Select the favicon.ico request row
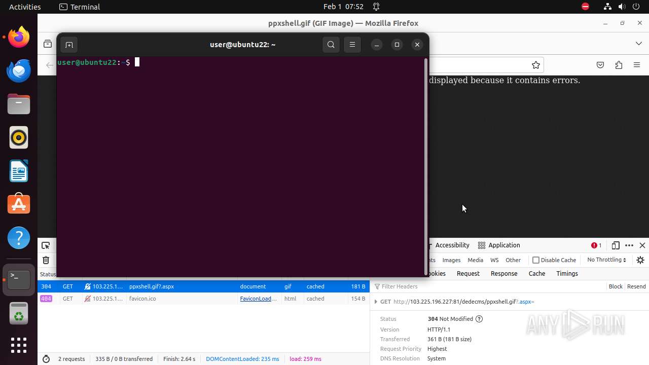649x365 pixels. [x=204, y=299]
